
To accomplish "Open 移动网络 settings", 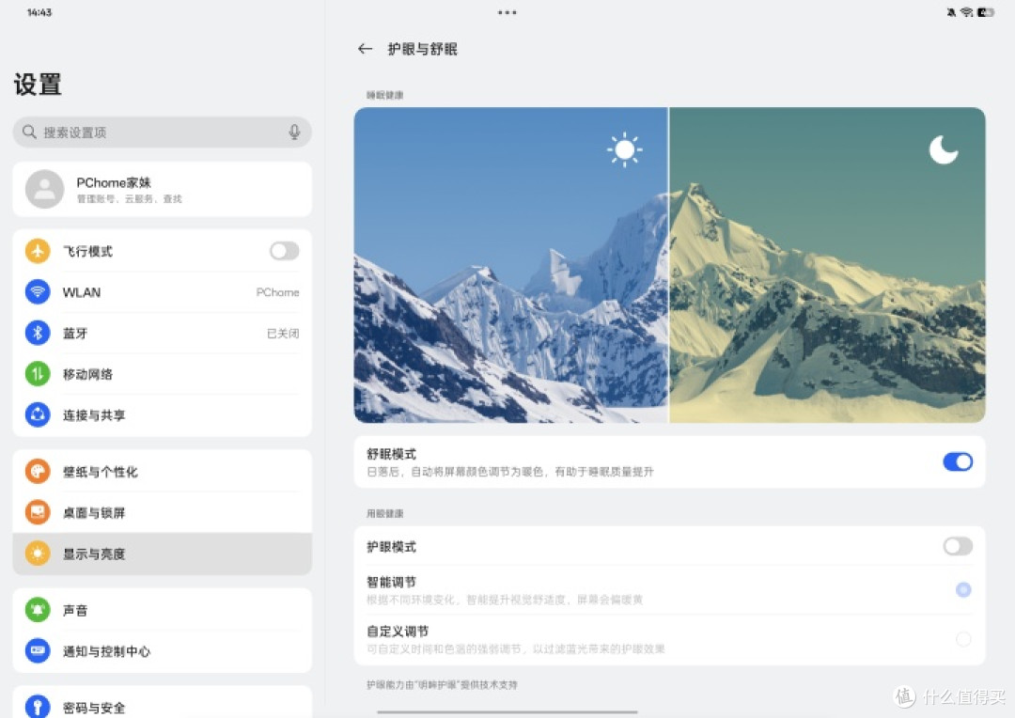I will [x=162, y=374].
